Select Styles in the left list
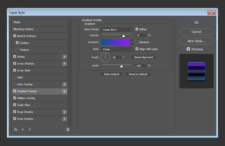This screenshot has height=146, width=225. click(39, 22)
